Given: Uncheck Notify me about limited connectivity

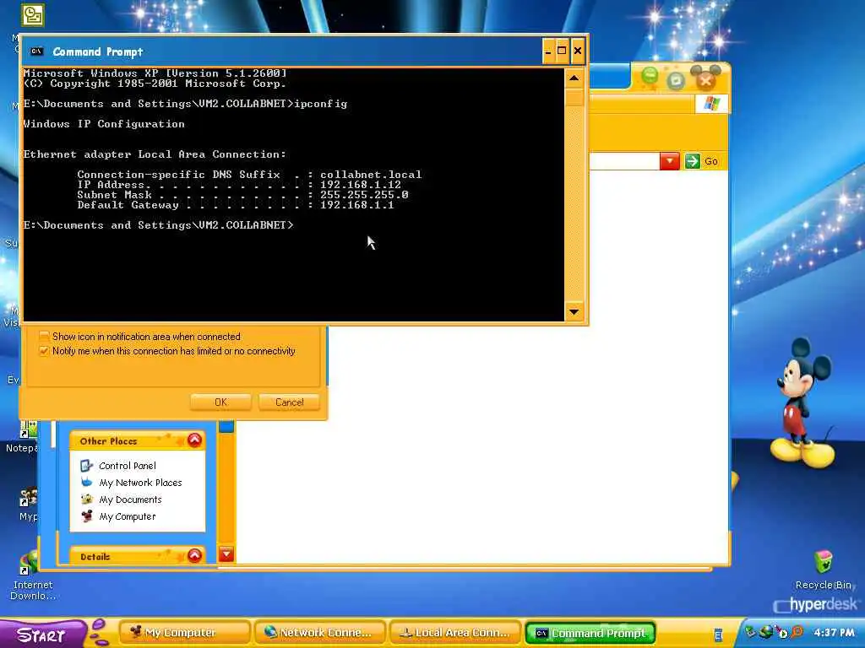Looking at the screenshot, I should pyautogui.click(x=44, y=351).
